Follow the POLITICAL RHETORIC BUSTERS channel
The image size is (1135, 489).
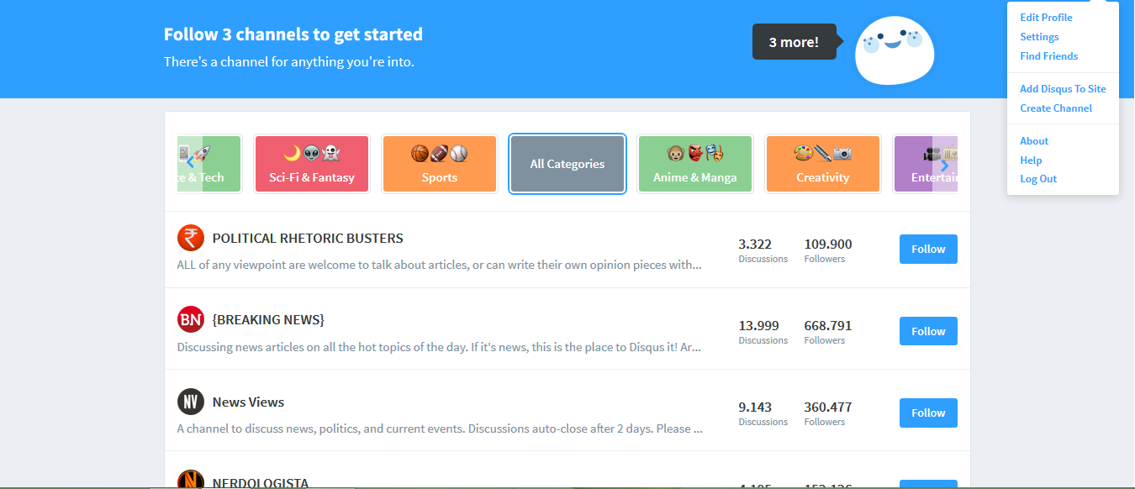[928, 249]
